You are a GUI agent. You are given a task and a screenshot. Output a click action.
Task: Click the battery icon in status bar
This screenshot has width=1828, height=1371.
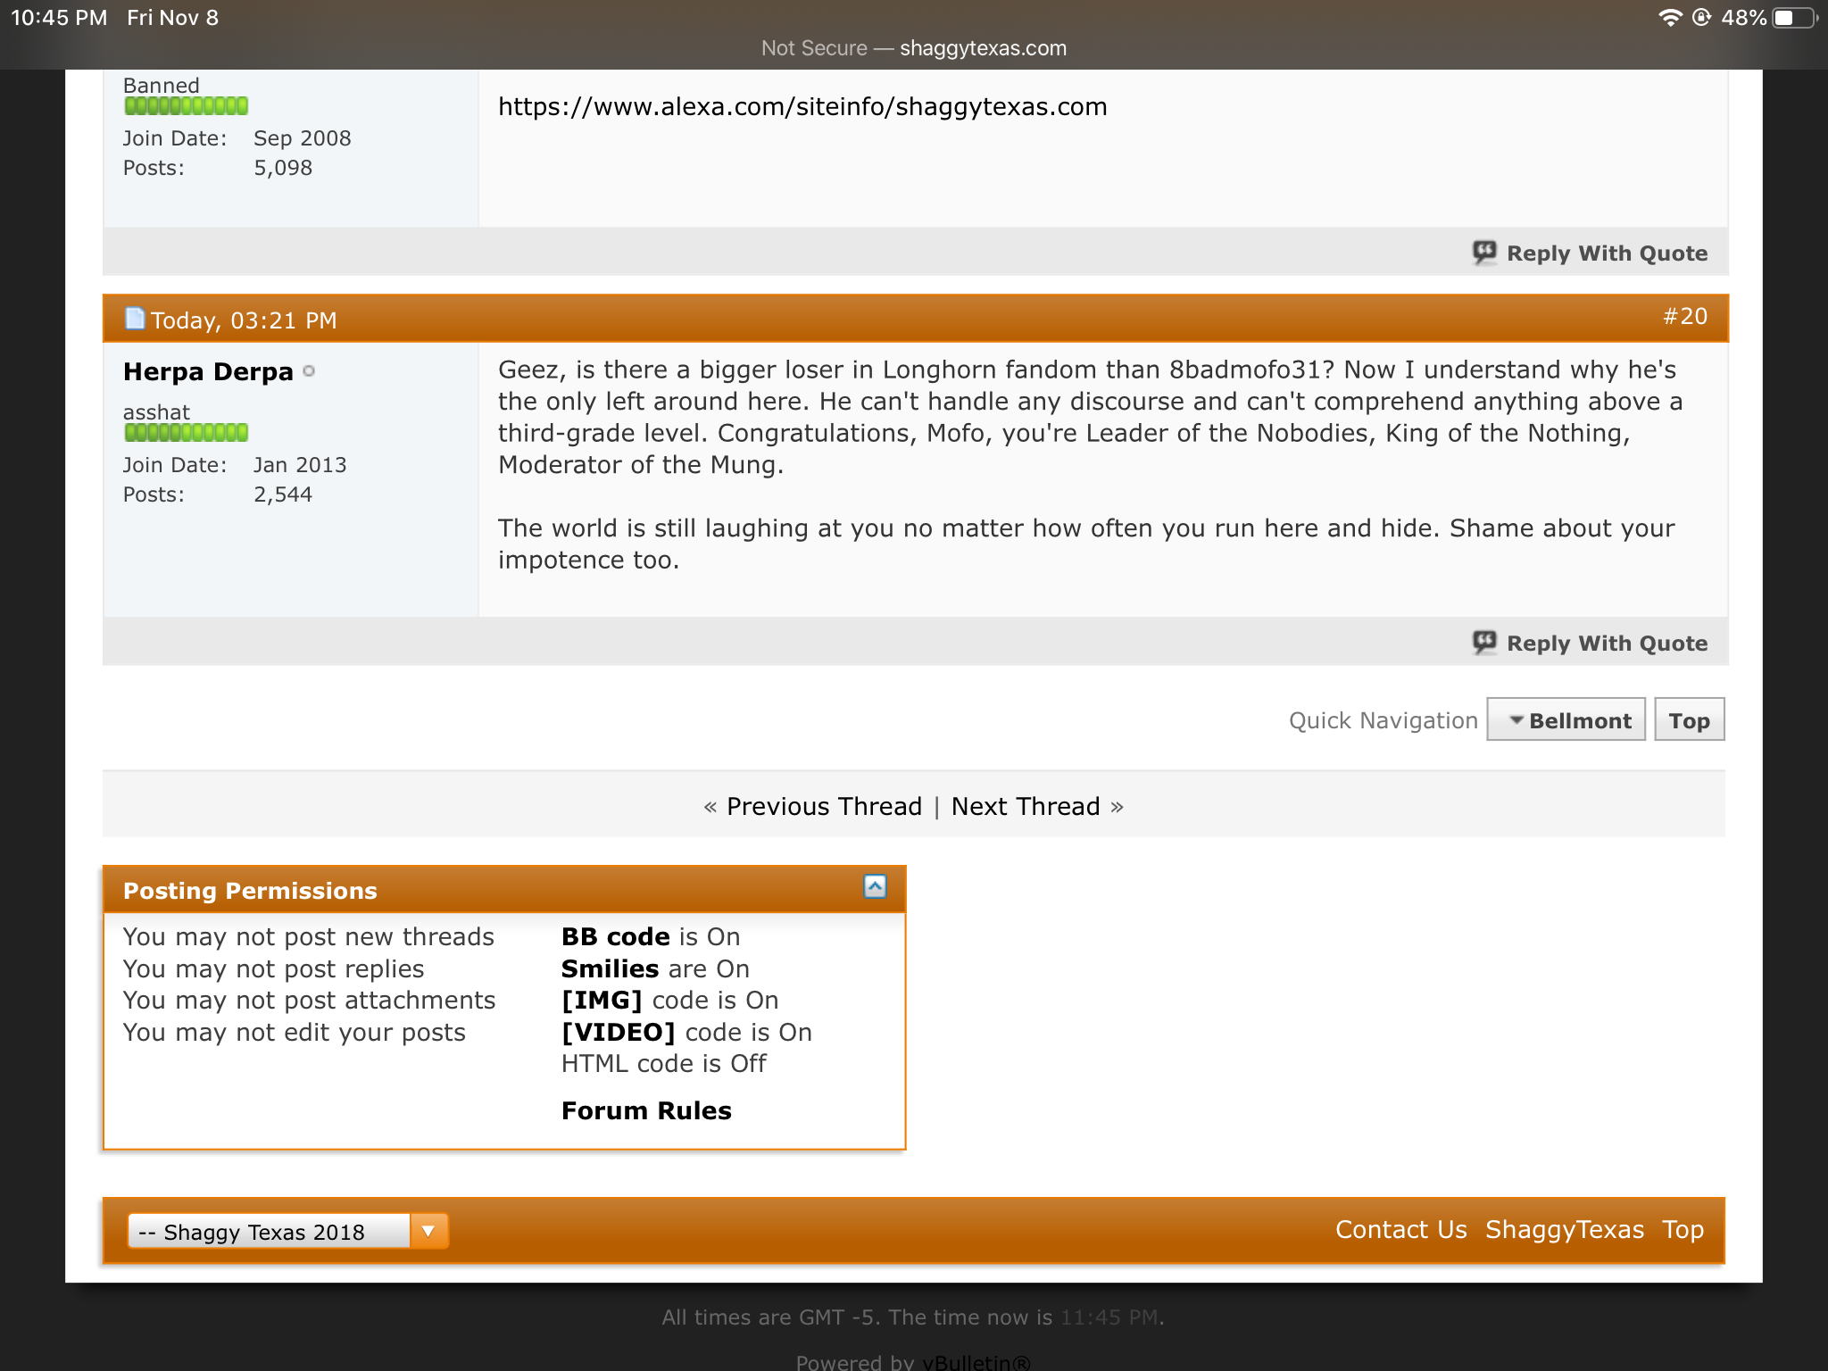point(1794,18)
